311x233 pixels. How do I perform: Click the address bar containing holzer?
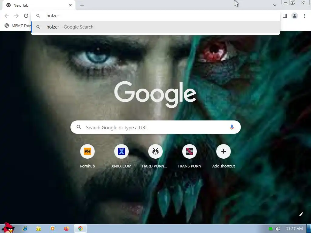click(x=155, y=16)
